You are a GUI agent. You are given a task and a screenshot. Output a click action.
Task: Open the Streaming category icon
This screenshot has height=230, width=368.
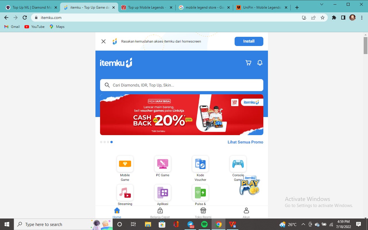pos(125,193)
